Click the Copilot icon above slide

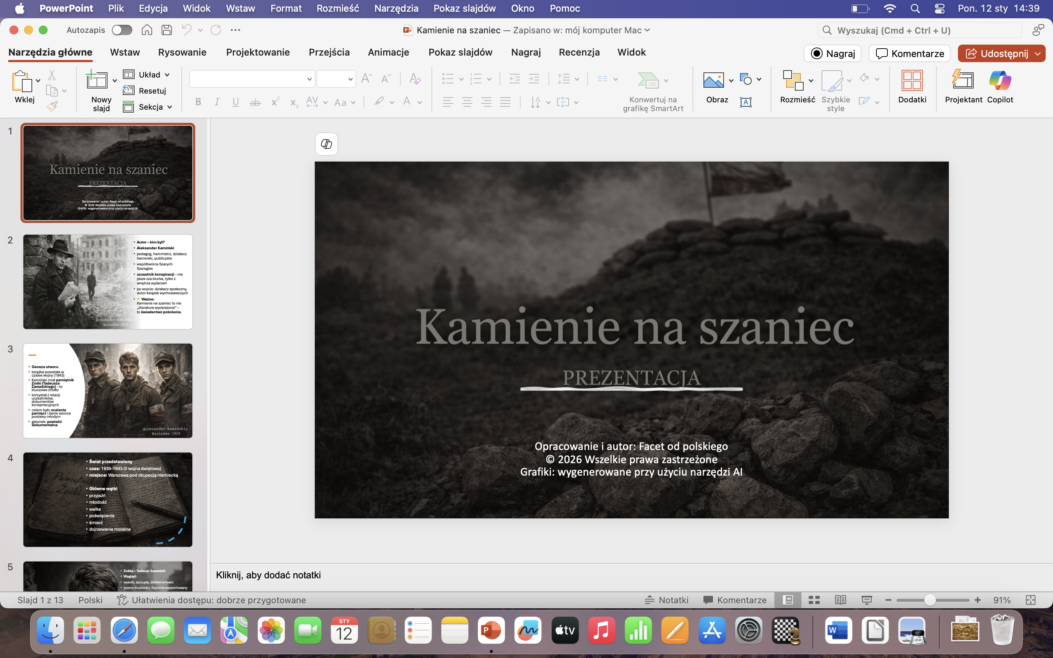[x=327, y=144]
